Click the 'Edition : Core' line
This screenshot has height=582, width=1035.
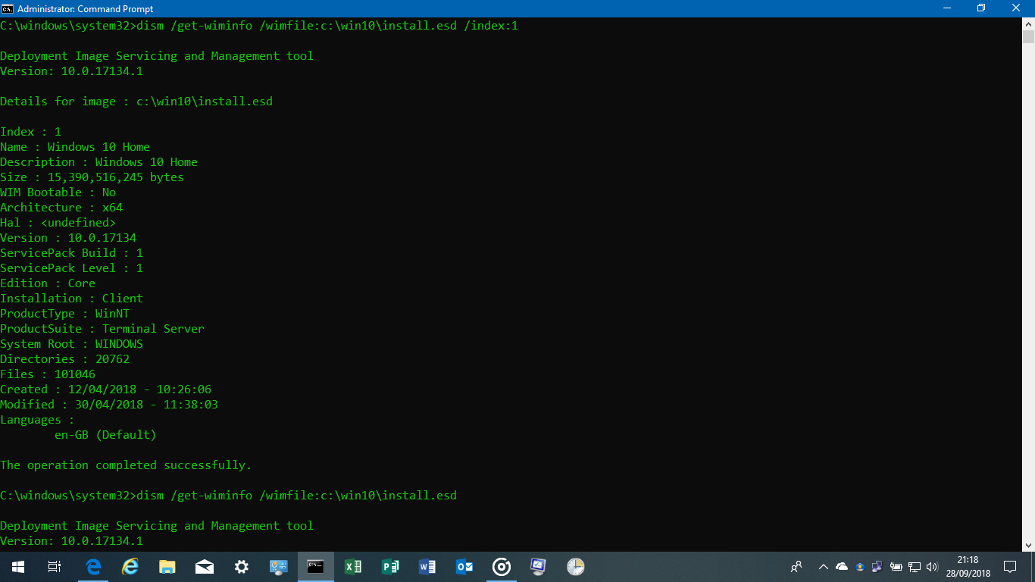tap(48, 283)
